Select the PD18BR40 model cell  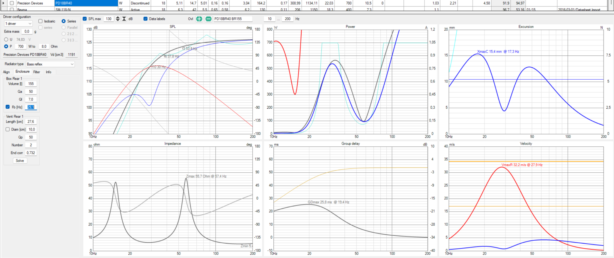click(x=86, y=3)
